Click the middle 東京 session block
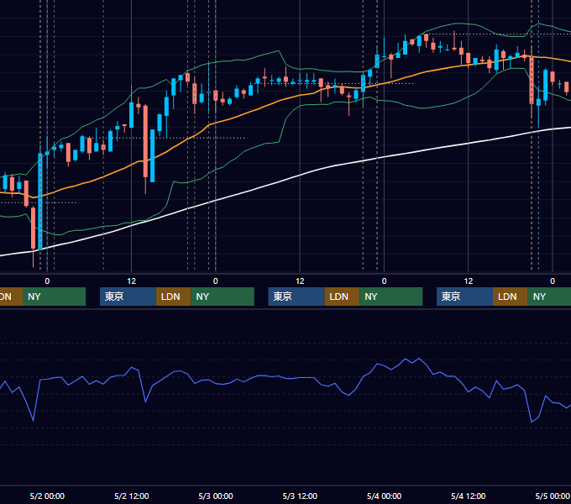Viewport: 571px width, 504px height. click(x=296, y=297)
